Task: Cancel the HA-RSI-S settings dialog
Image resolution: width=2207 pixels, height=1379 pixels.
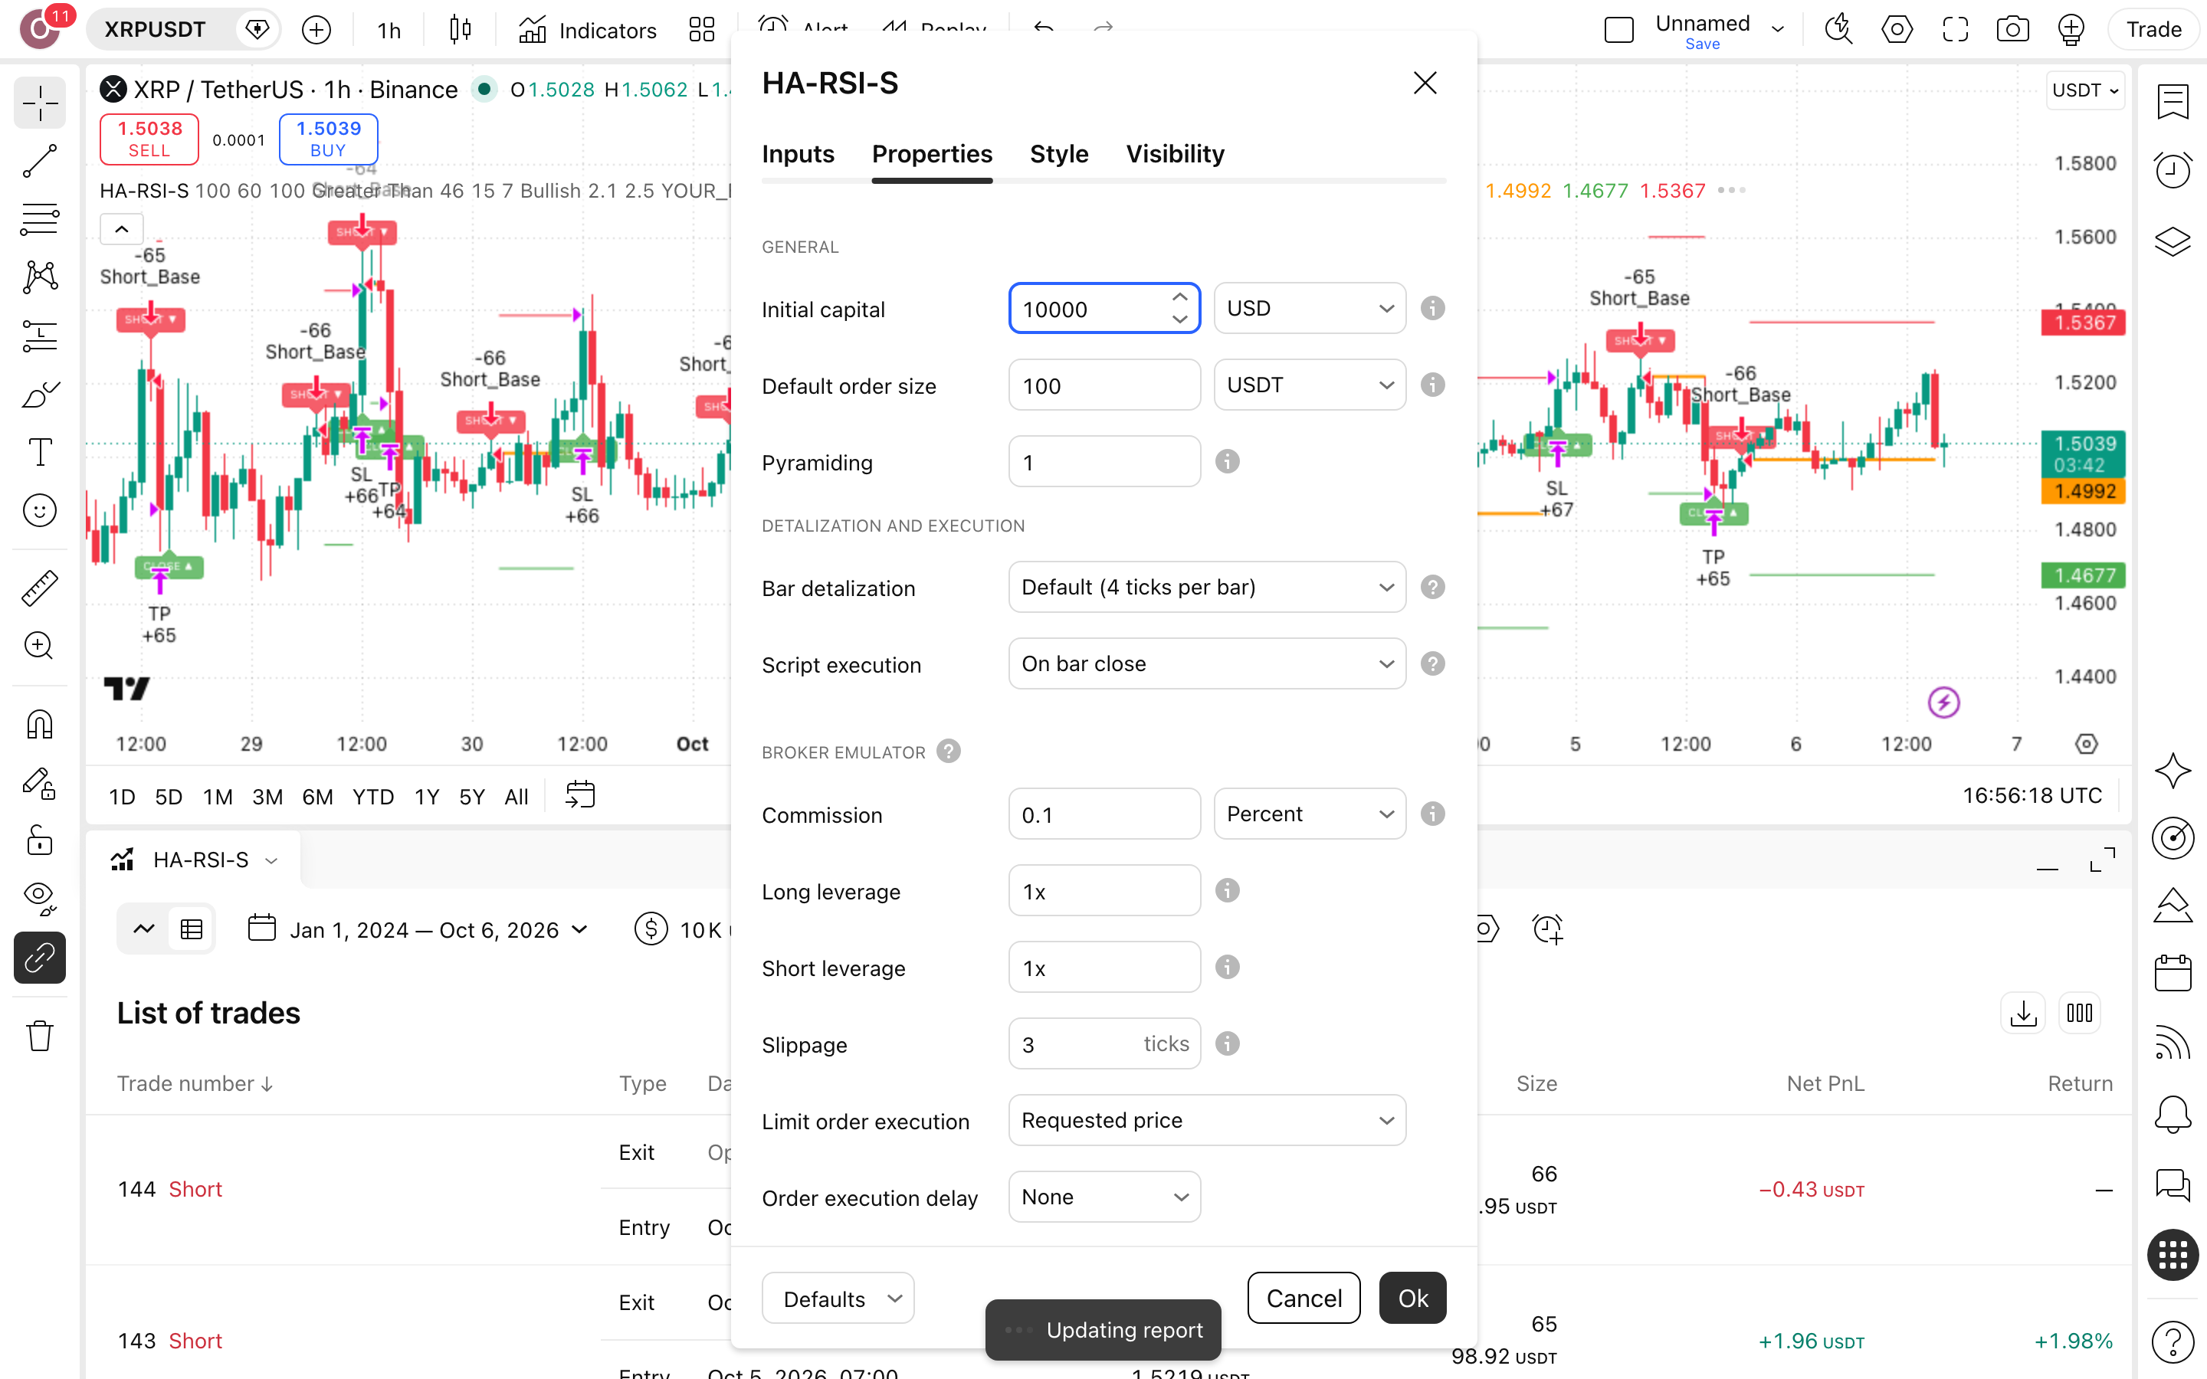Action: [x=1304, y=1298]
